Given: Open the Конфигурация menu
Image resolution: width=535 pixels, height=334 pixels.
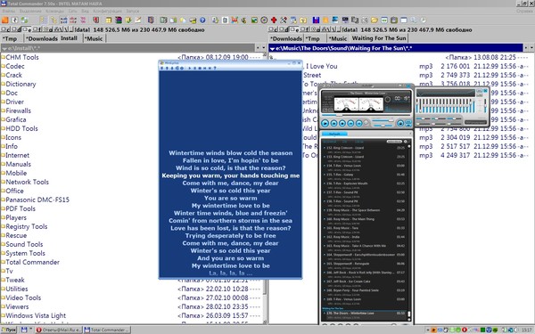Looking at the screenshot, I should coord(108,12).
